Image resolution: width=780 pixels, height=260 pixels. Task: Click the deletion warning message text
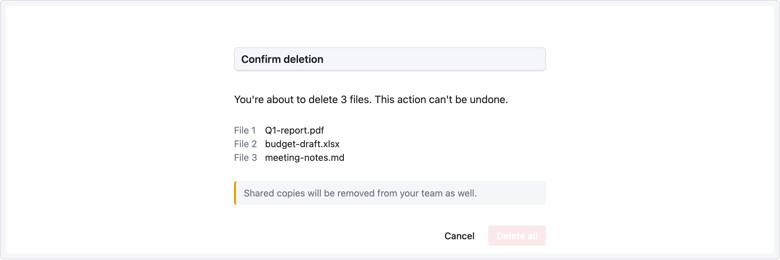pos(371,100)
